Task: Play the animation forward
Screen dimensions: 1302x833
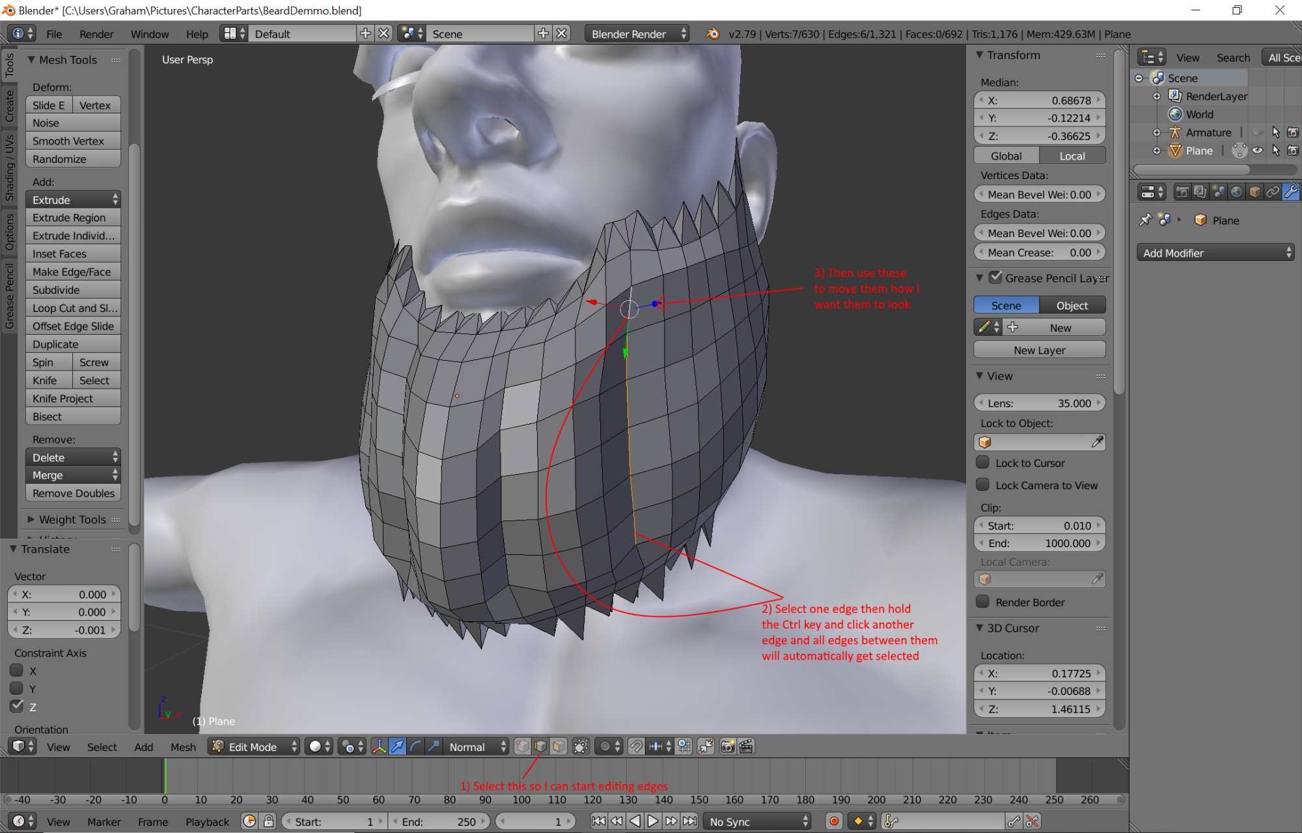Action: pyautogui.click(x=653, y=821)
